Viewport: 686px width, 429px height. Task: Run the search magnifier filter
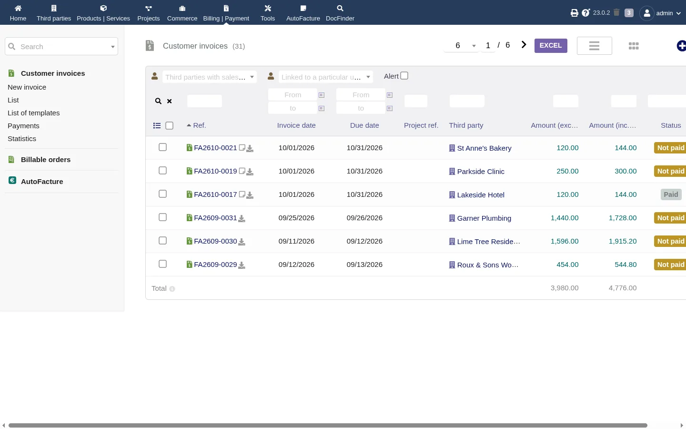click(158, 101)
